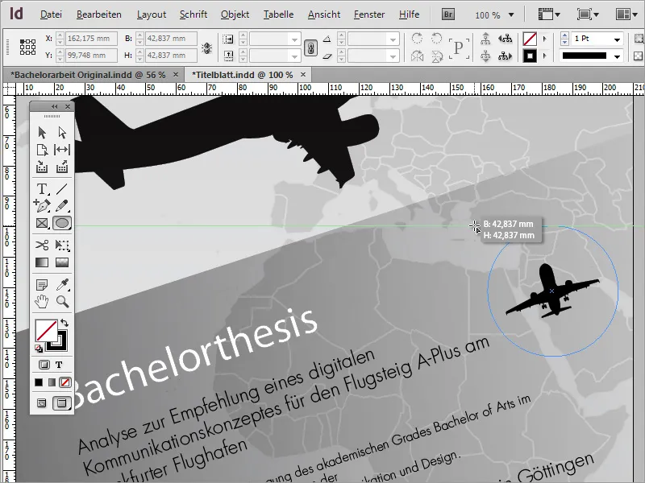The height and width of the screenshot is (483, 645).
Task: Open the Tabelle menu
Action: (x=278, y=14)
